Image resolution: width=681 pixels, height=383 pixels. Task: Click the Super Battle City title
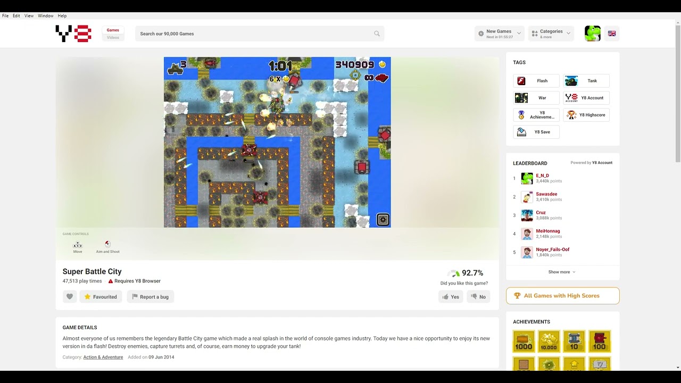pos(92,271)
